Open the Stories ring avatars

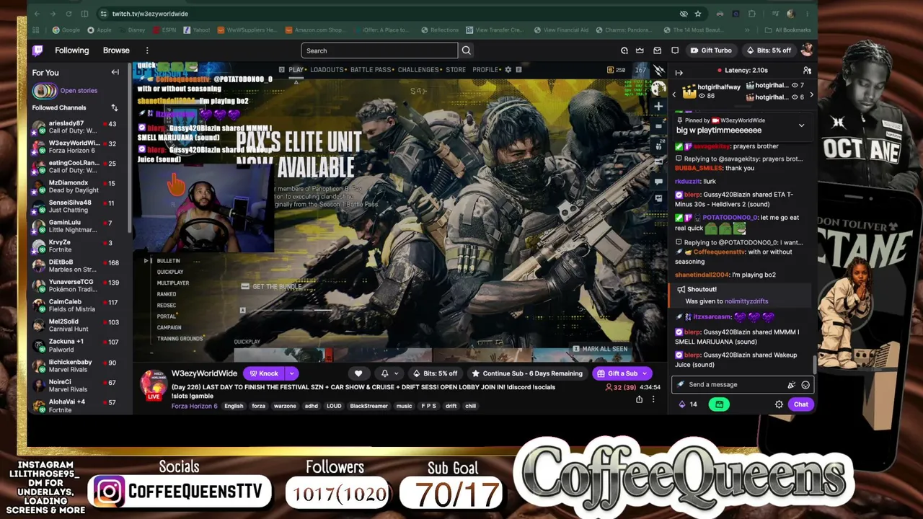(44, 91)
